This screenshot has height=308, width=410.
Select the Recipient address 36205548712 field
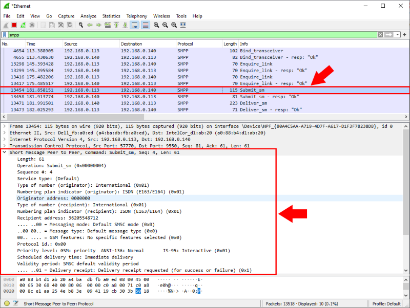[x=58, y=218]
